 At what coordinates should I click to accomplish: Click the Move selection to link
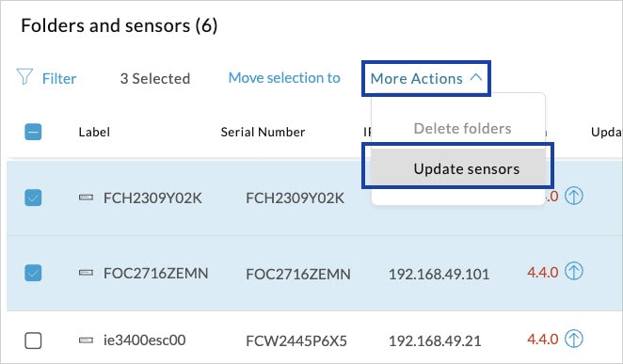pos(284,78)
